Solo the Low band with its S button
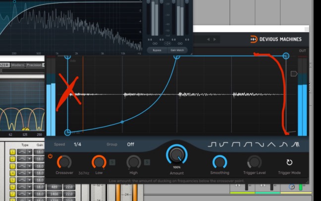Image resolution: width=321 pixels, height=201 pixels. click(x=112, y=162)
